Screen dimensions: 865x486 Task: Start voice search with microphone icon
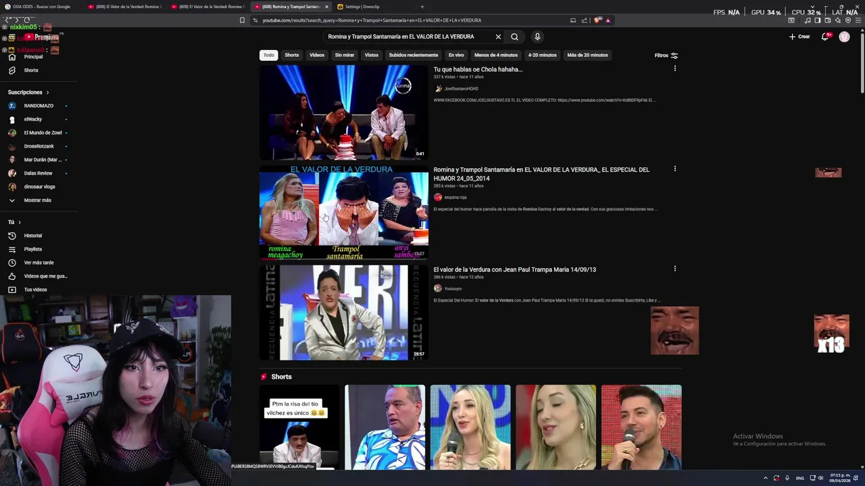pos(537,36)
